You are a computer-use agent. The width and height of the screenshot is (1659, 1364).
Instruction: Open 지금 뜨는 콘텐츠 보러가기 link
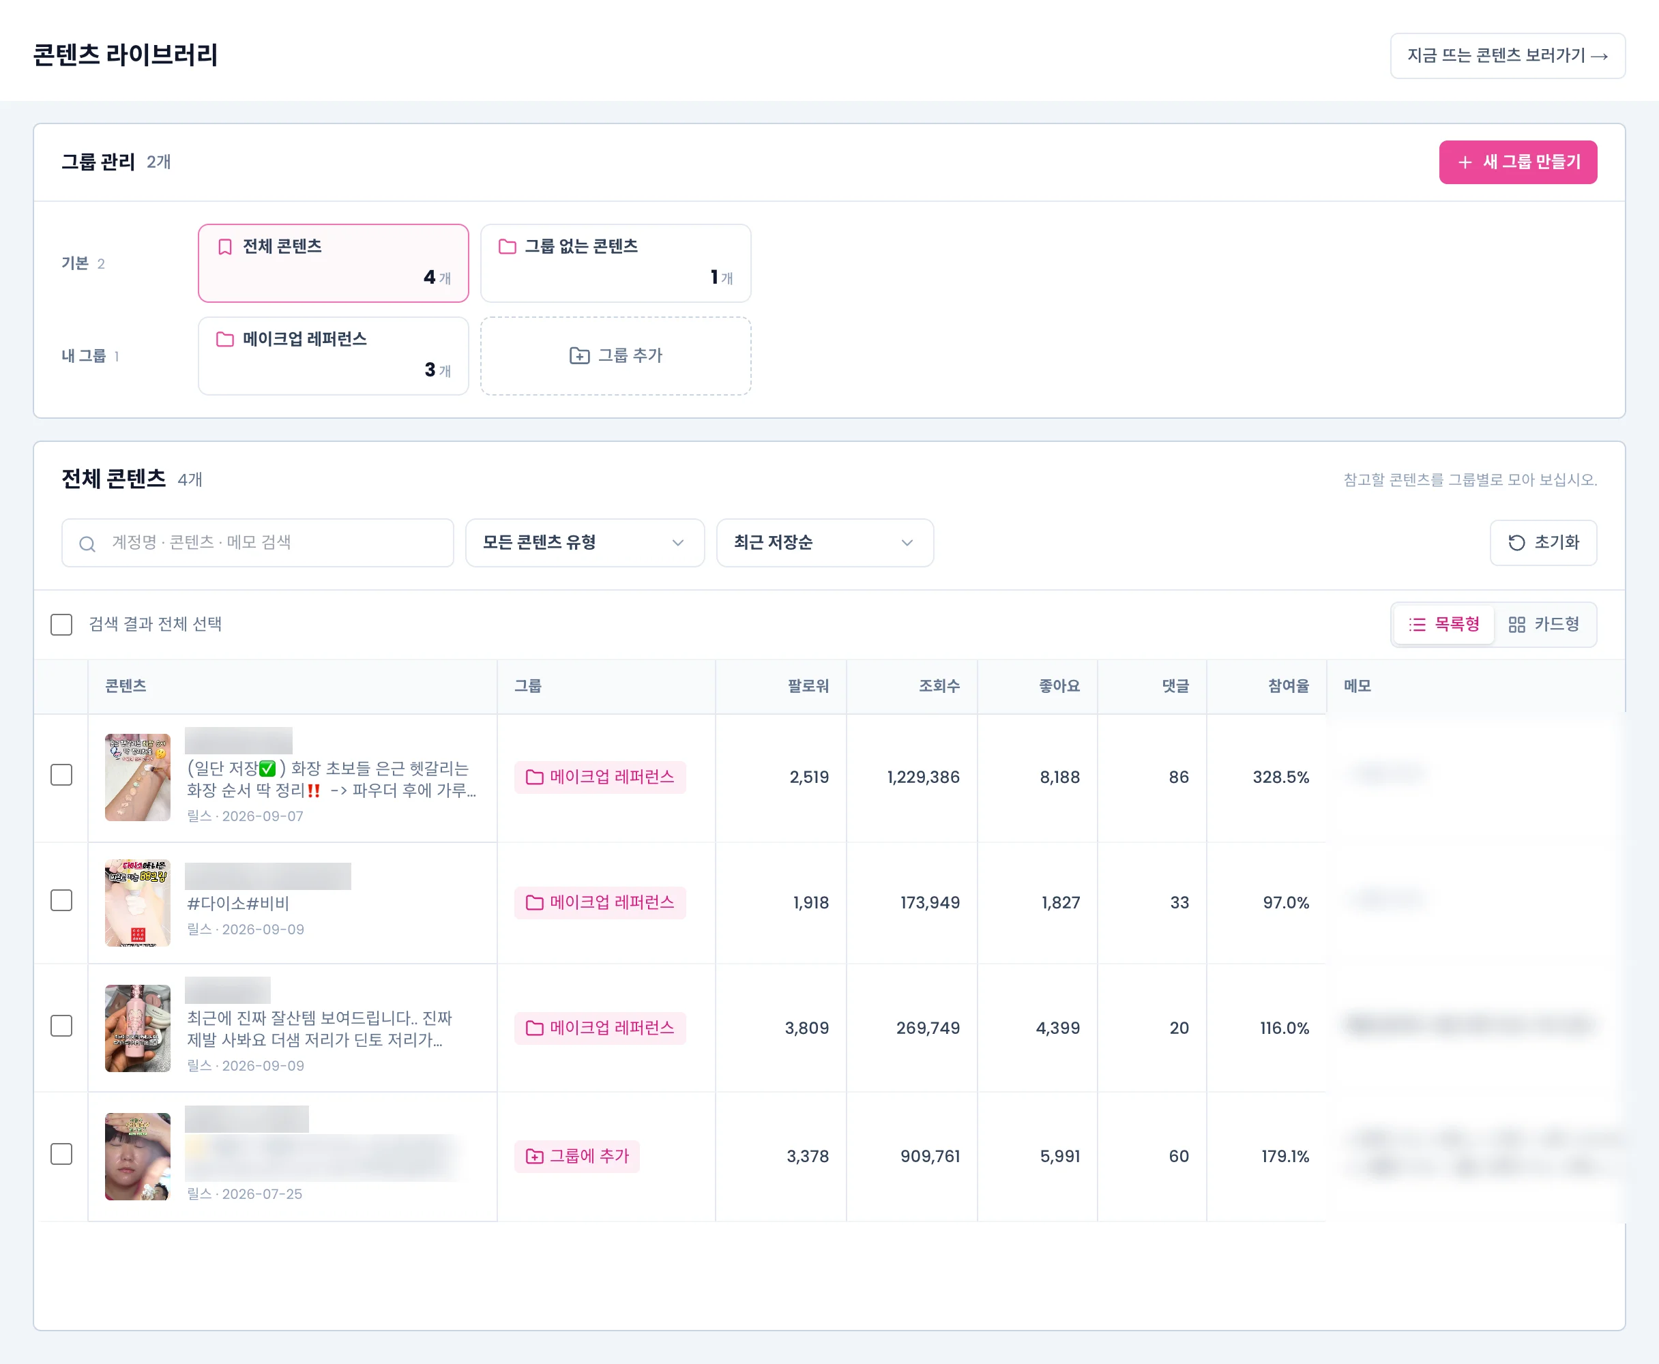pos(1508,56)
